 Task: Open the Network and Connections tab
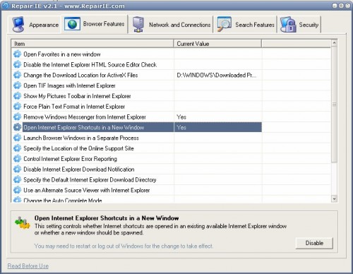coord(171,25)
